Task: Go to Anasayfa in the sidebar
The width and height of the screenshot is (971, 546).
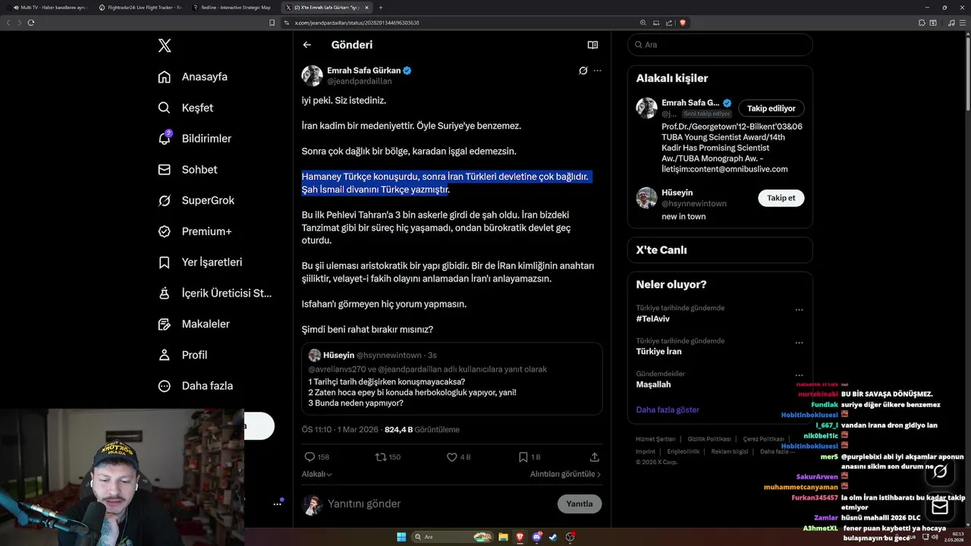Action: click(x=193, y=77)
